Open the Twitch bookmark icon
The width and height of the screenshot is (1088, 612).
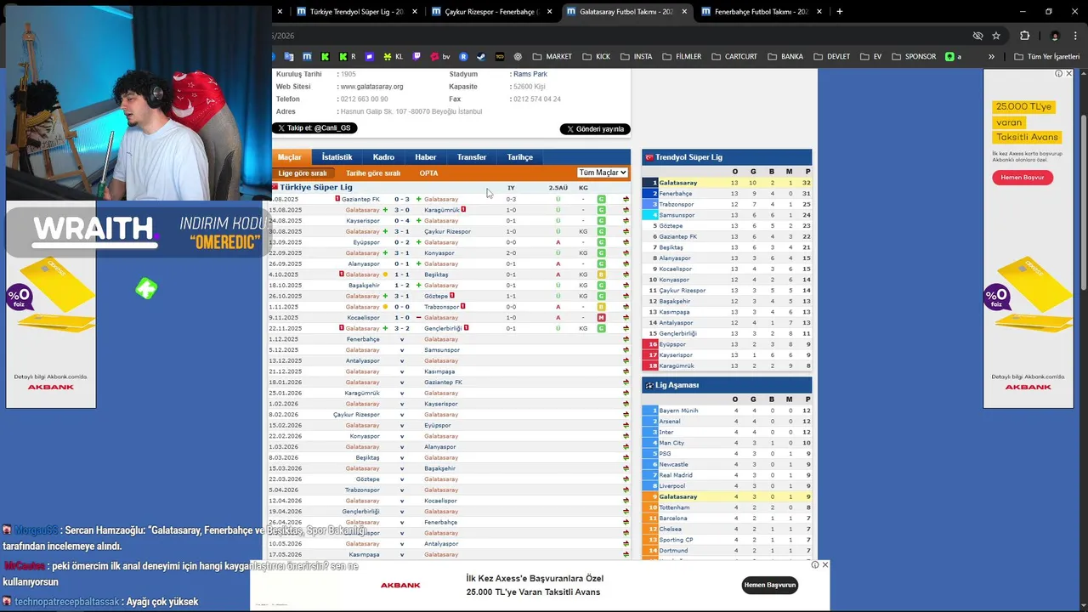416,57
